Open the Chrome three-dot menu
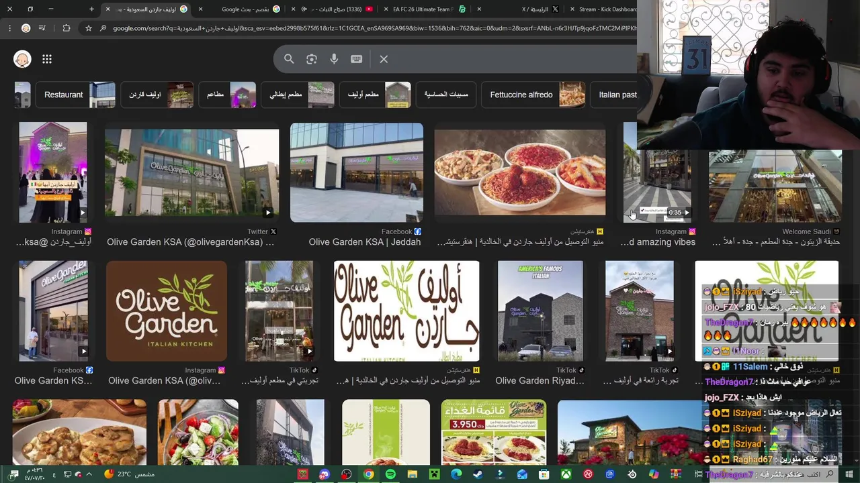 pos(9,28)
